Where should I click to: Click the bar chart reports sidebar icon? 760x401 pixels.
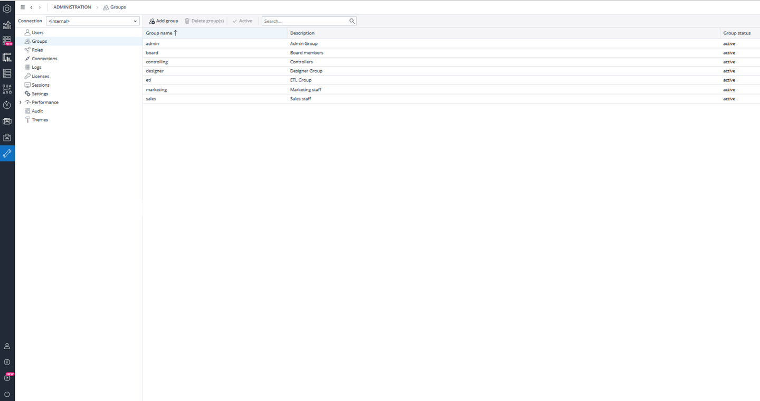7,57
